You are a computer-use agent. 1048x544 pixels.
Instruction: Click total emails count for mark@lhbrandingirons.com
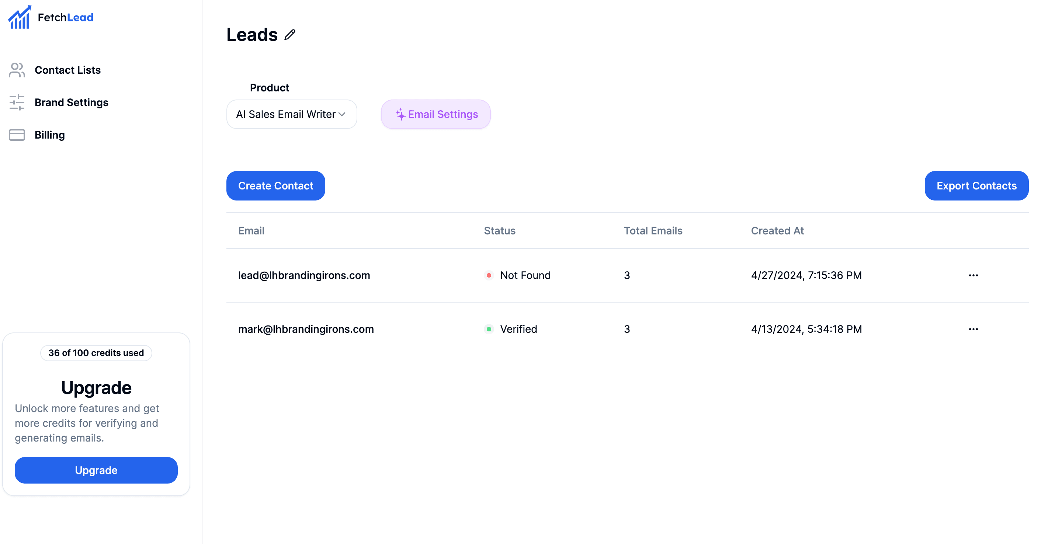click(627, 329)
